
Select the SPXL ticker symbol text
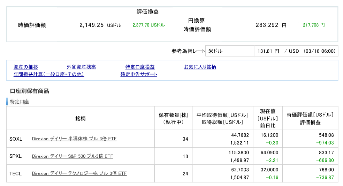[x=16, y=156]
